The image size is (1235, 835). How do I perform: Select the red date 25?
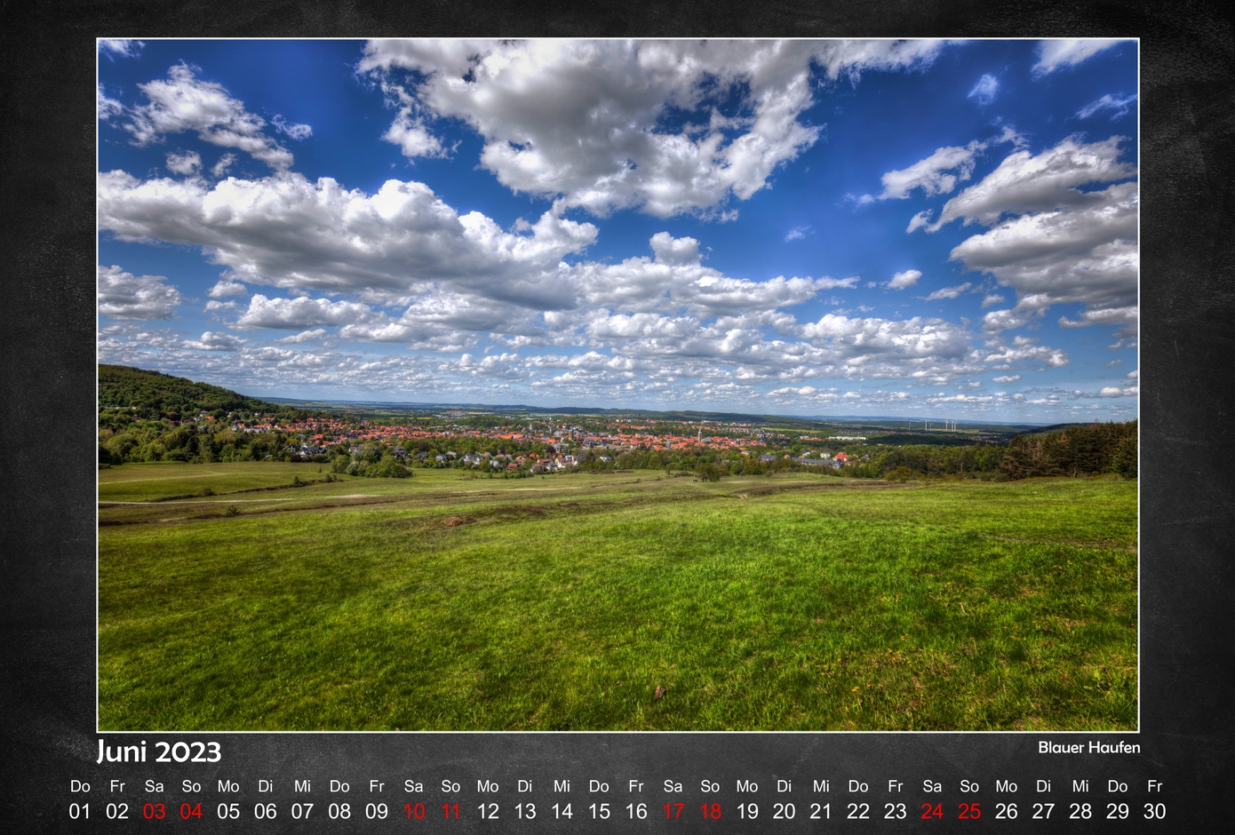point(969,811)
